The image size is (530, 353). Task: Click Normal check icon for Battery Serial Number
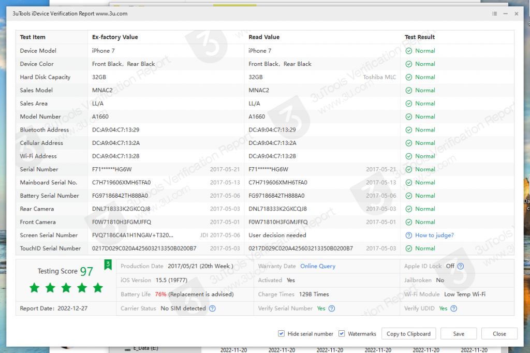(x=409, y=196)
